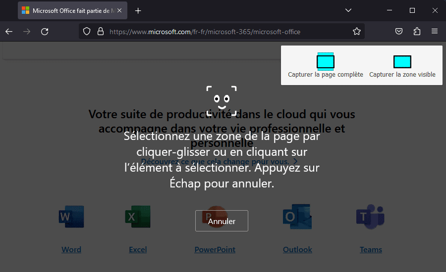Close the Microsoft Office tab
This screenshot has height=272, width=446.
coord(119,10)
